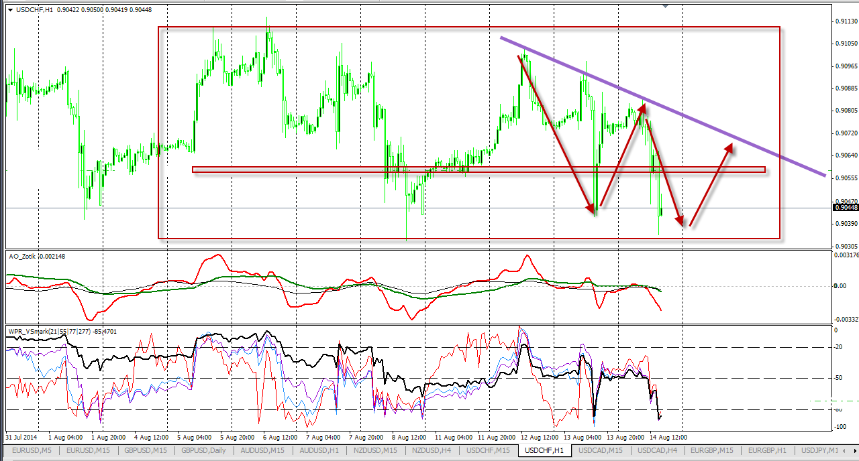Switch to the USDCHF,M15 tab
Viewport: 859px width, 461px height.
pos(489,450)
